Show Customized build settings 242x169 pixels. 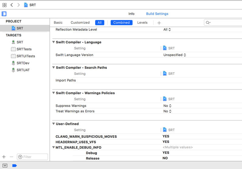80,22
